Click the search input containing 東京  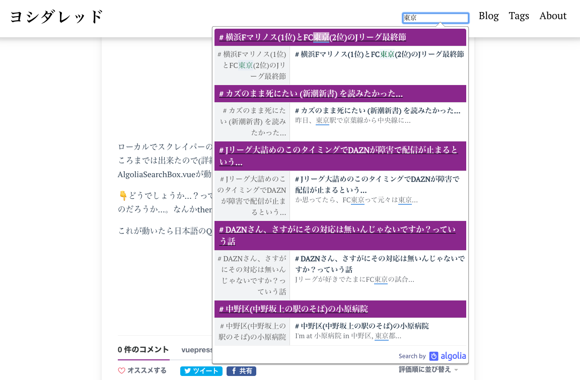coord(436,18)
